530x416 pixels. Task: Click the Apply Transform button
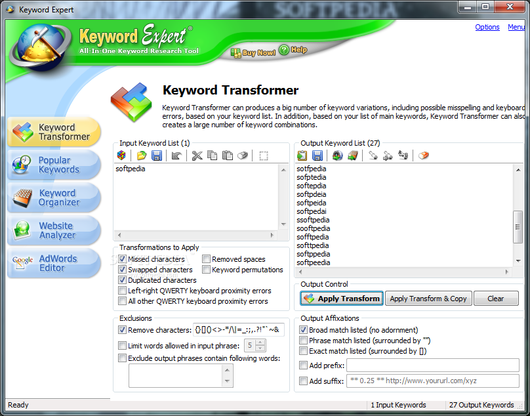click(342, 299)
